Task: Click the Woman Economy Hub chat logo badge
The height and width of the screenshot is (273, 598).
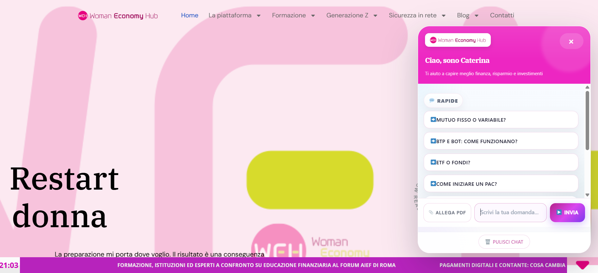Action: 458,40
